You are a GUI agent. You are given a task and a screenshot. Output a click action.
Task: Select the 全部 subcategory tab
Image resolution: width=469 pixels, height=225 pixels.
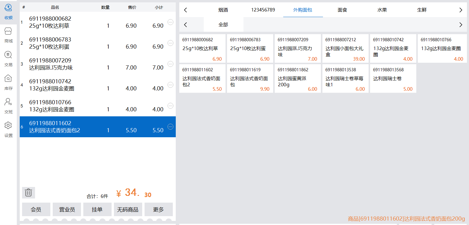tap(223, 25)
